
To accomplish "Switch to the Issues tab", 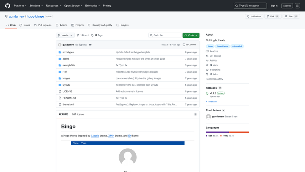I will pos(25,25).
